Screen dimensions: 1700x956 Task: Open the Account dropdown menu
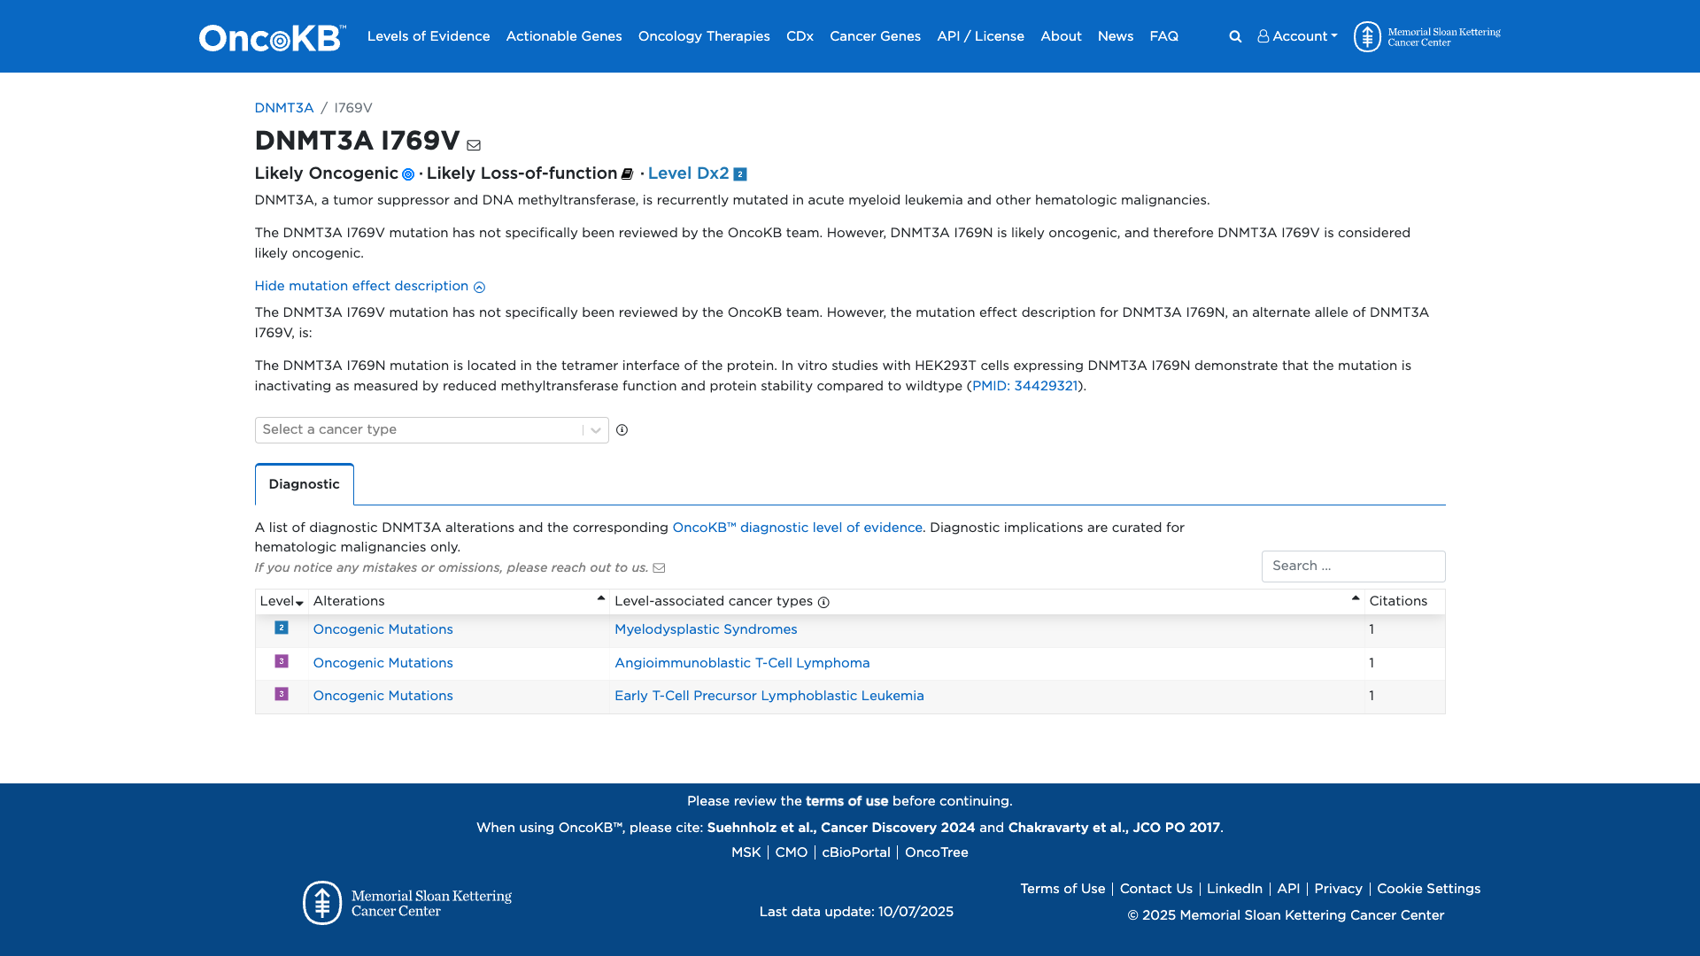(1297, 36)
